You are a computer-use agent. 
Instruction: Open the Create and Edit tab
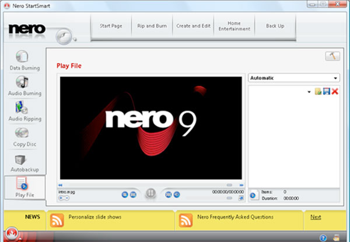click(x=193, y=26)
